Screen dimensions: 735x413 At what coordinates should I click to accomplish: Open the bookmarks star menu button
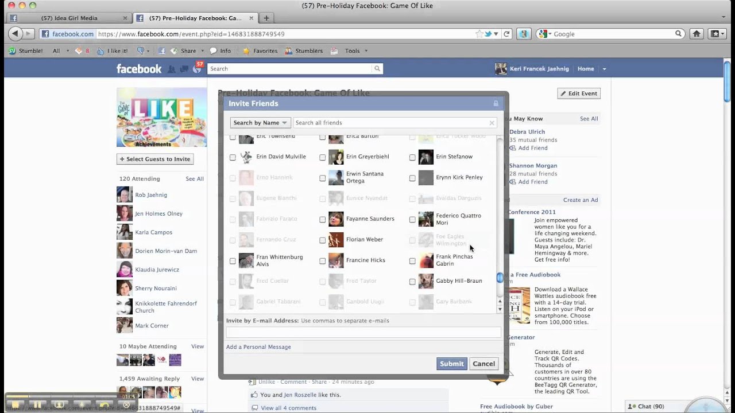tap(718, 34)
